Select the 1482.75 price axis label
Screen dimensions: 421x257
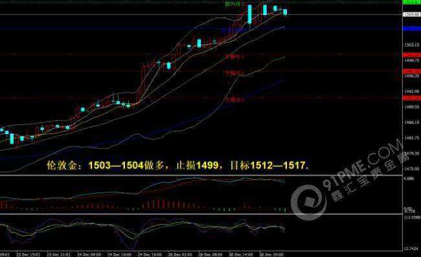[412, 138]
